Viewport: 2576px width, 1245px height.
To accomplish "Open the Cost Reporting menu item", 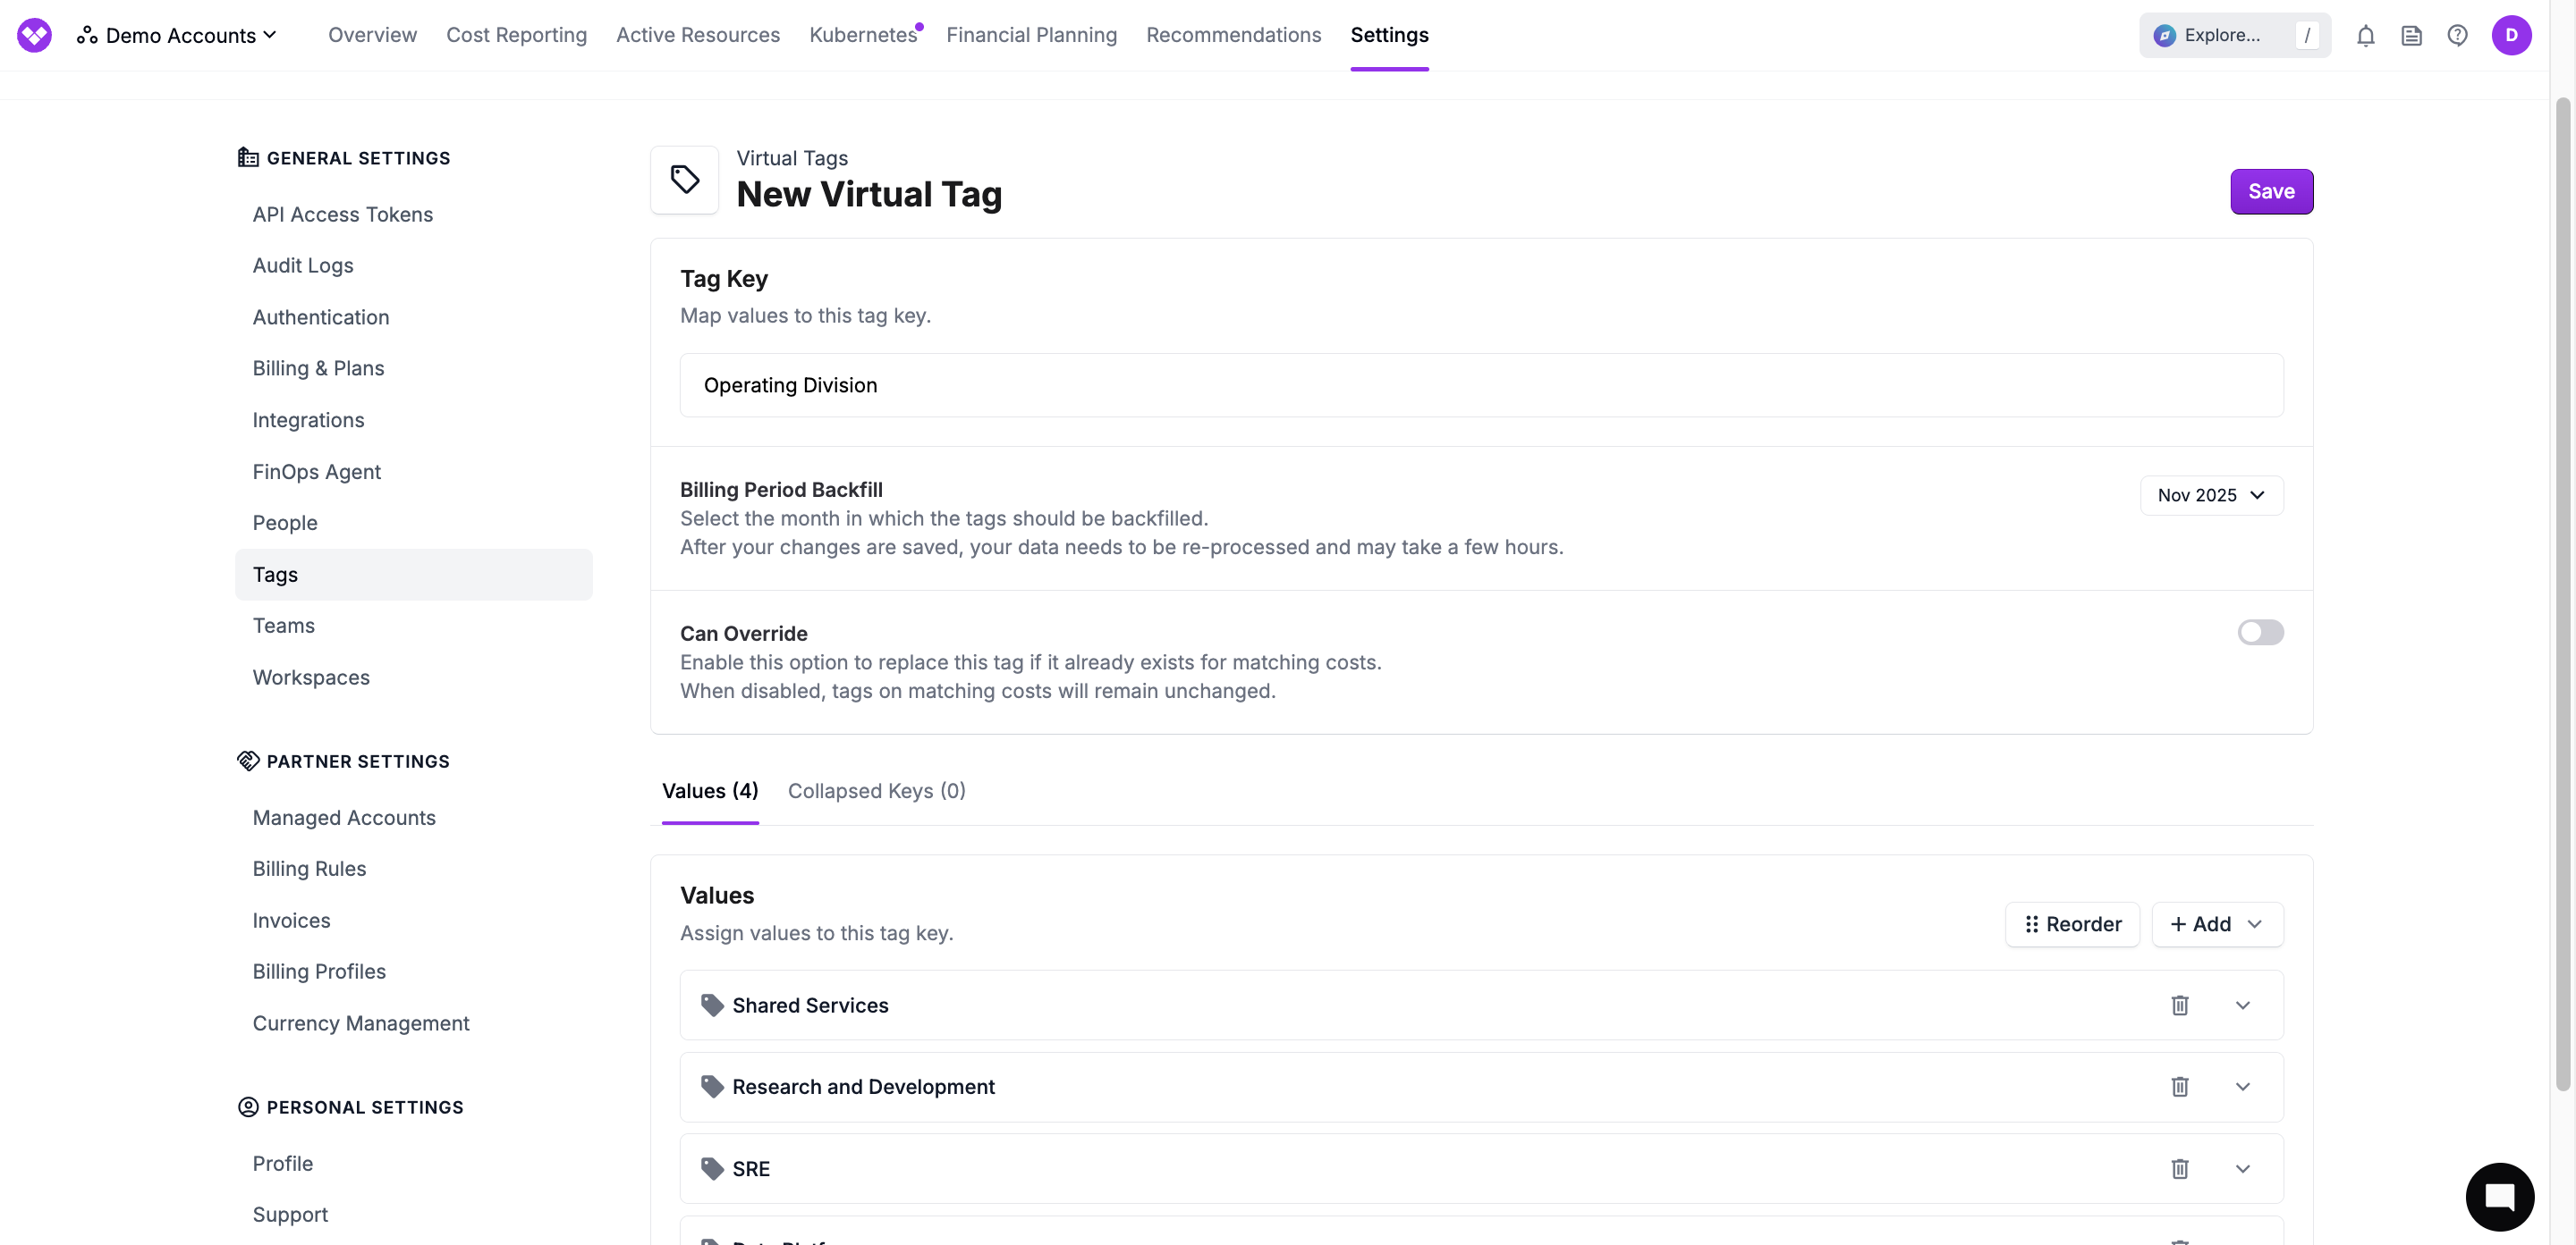I will coord(516,35).
